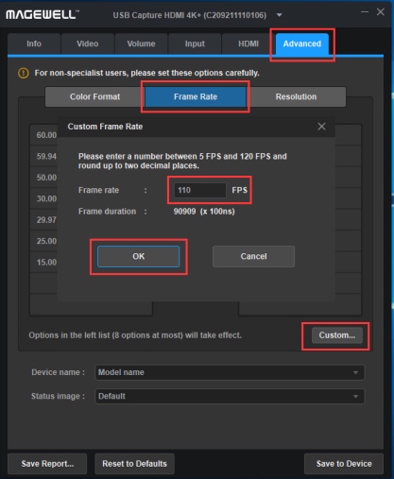Click the frame duration value 90909

[184, 212]
